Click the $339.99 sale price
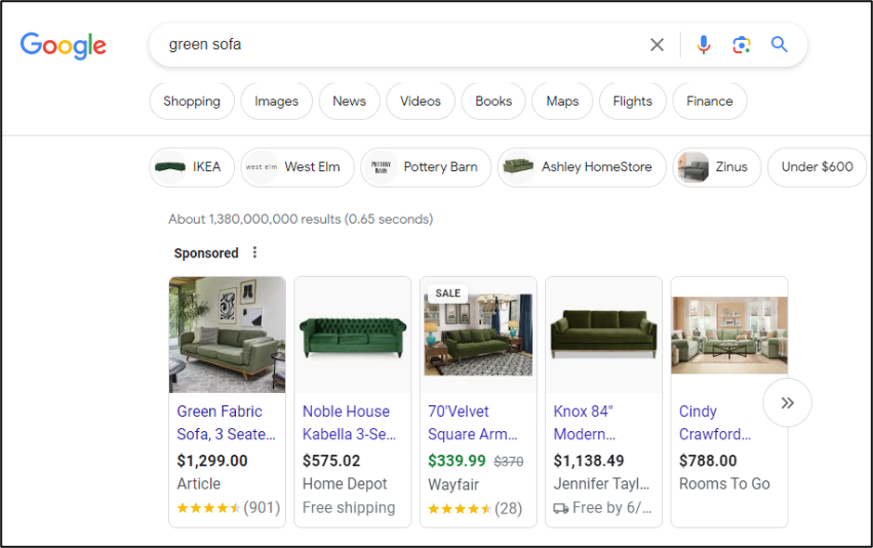 point(457,461)
